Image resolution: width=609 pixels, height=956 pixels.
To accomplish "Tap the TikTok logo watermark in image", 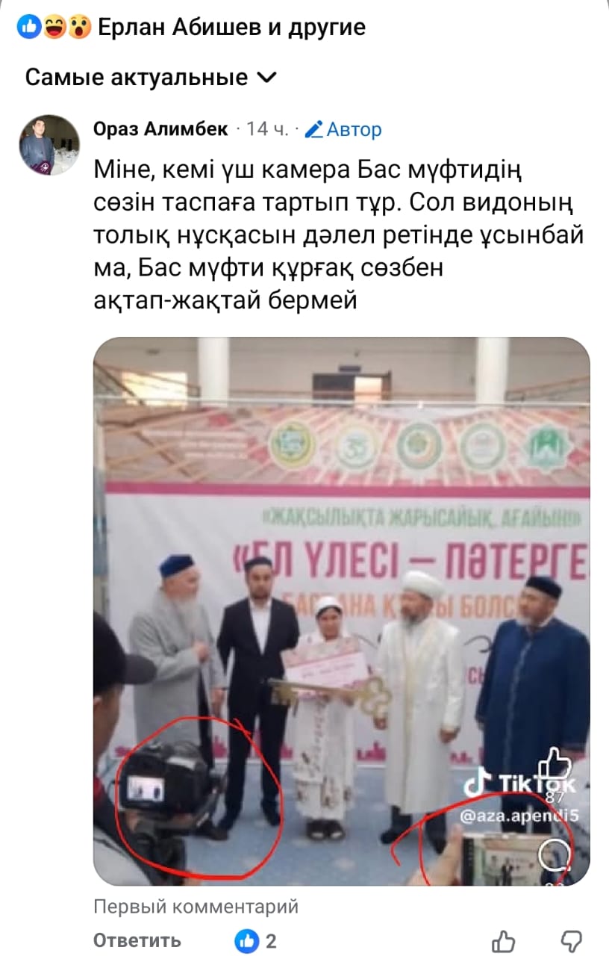I will click(x=519, y=784).
